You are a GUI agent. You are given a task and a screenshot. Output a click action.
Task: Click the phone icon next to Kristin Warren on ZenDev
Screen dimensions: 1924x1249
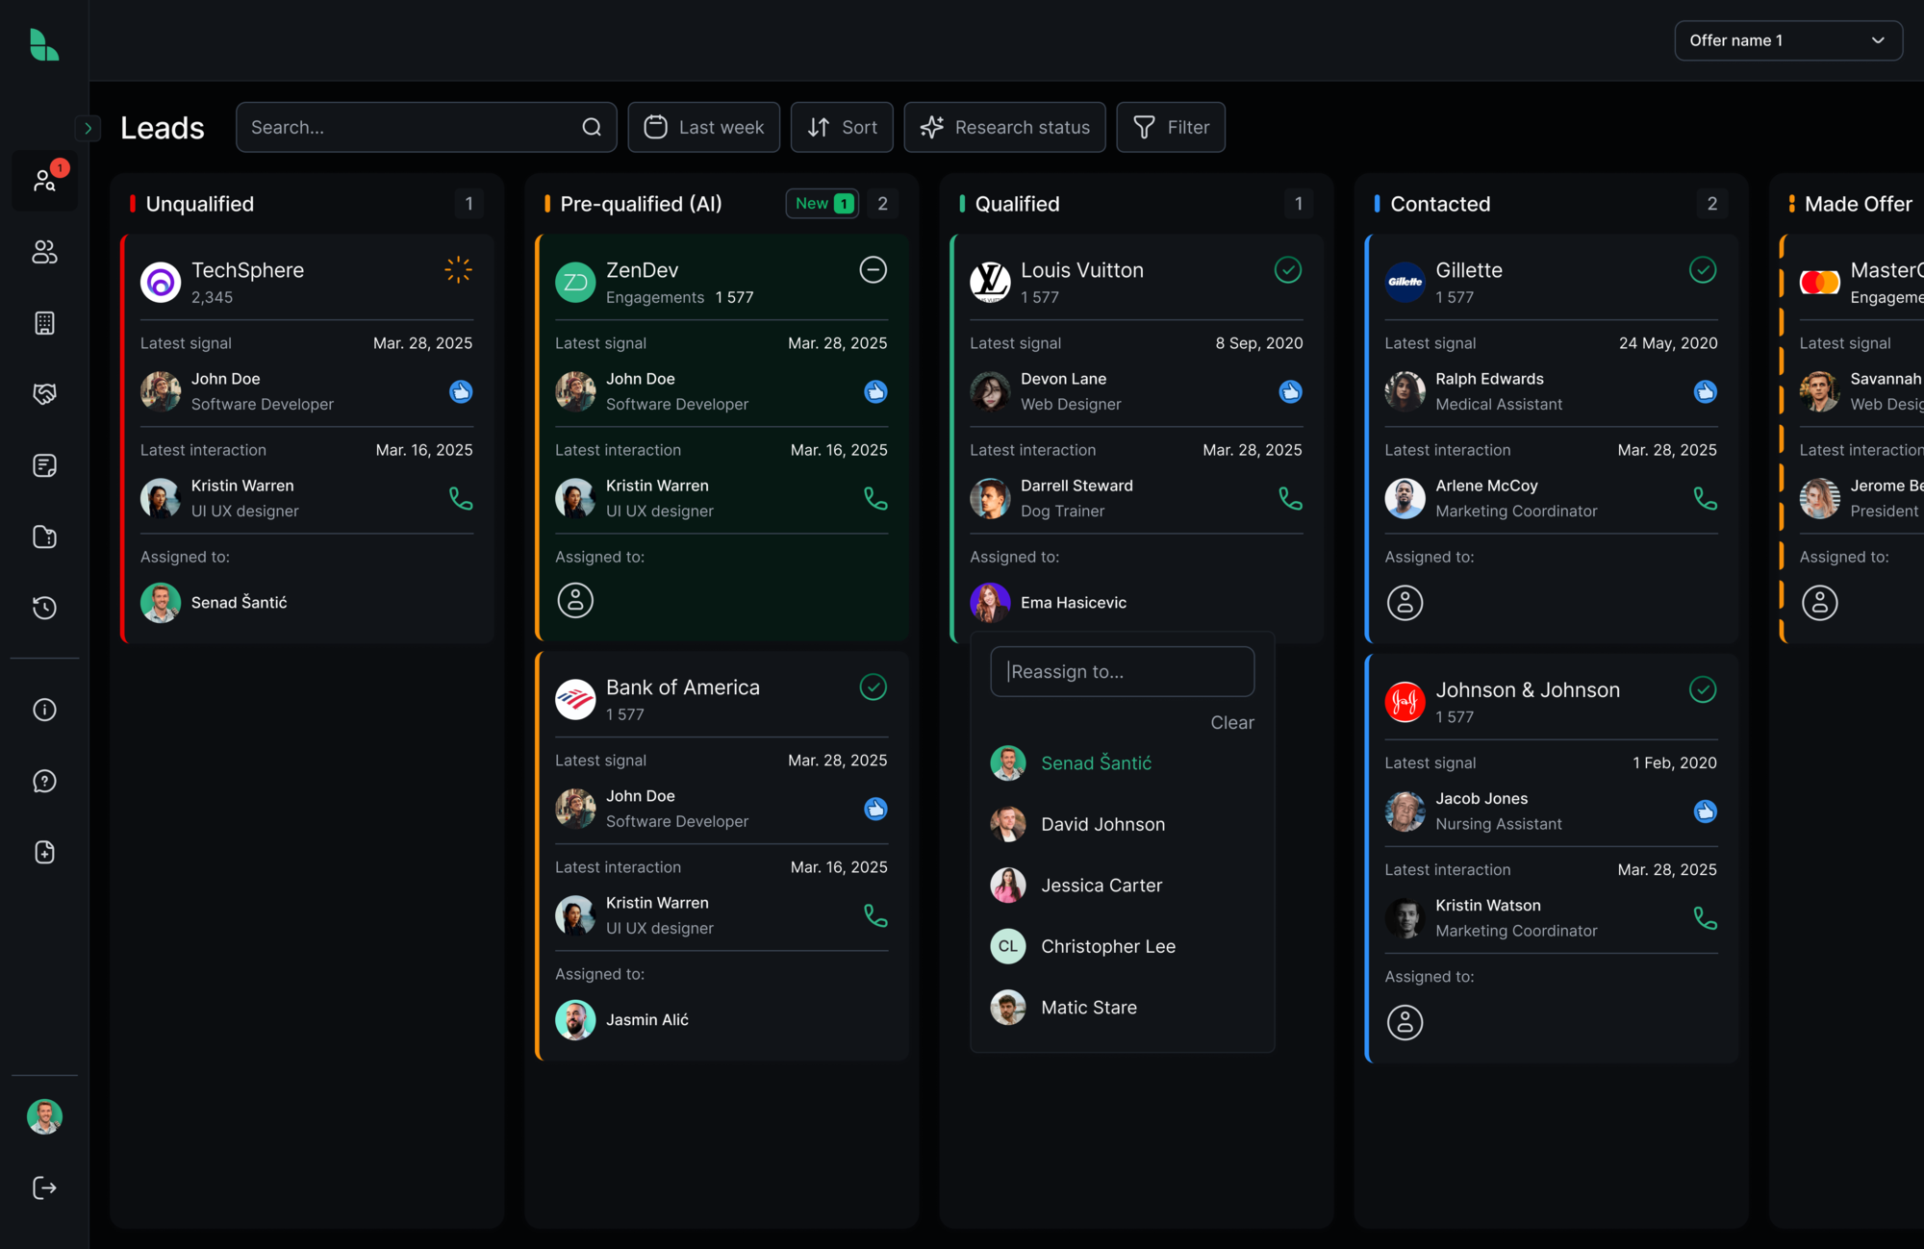point(875,498)
